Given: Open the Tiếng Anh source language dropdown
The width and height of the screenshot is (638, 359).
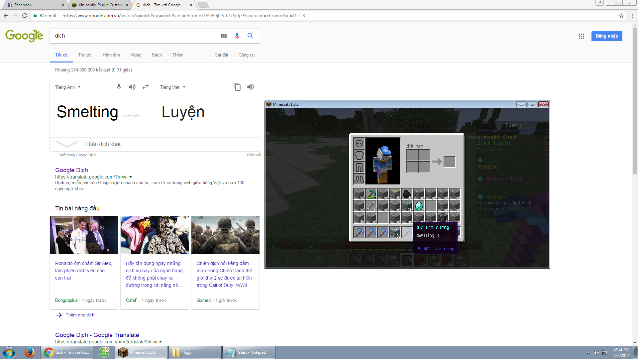Looking at the screenshot, I should (x=68, y=87).
